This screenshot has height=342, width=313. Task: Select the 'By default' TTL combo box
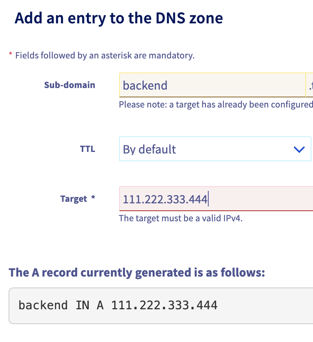point(215,149)
